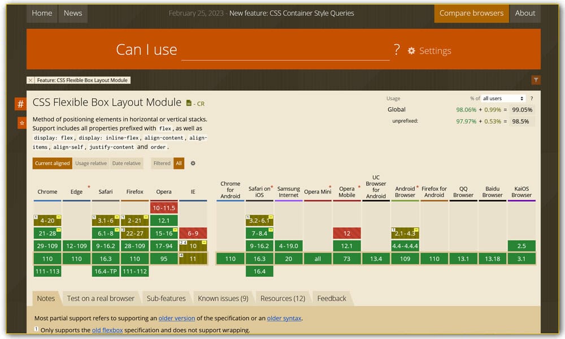Switch to the Date relative view
Screen dimensions: 565x339
(x=127, y=163)
